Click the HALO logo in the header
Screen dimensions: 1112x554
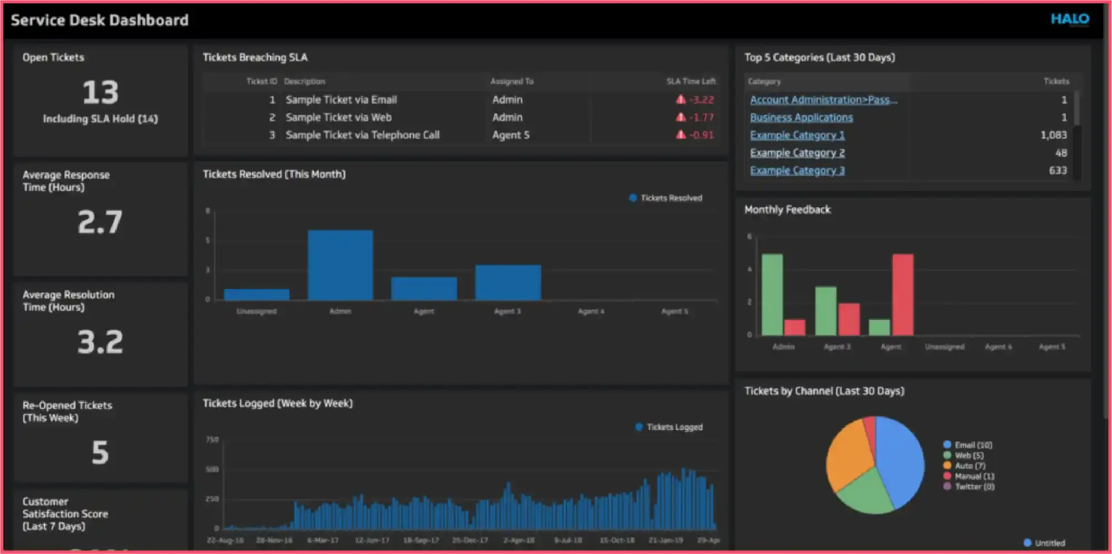tap(1069, 19)
